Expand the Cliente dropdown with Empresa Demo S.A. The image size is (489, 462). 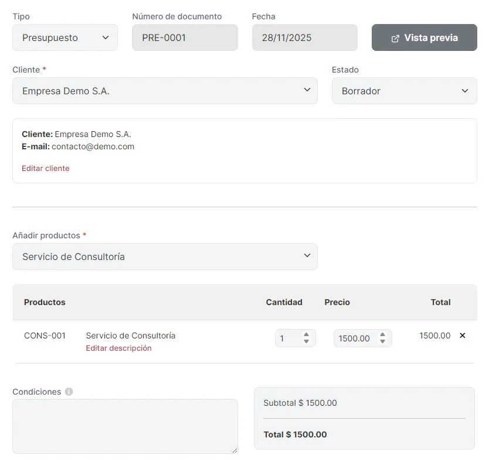click(x=165, y=91)
